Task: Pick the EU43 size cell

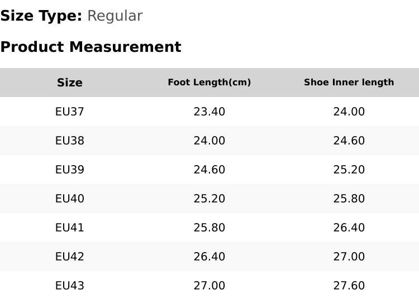Action: point(70,286)
